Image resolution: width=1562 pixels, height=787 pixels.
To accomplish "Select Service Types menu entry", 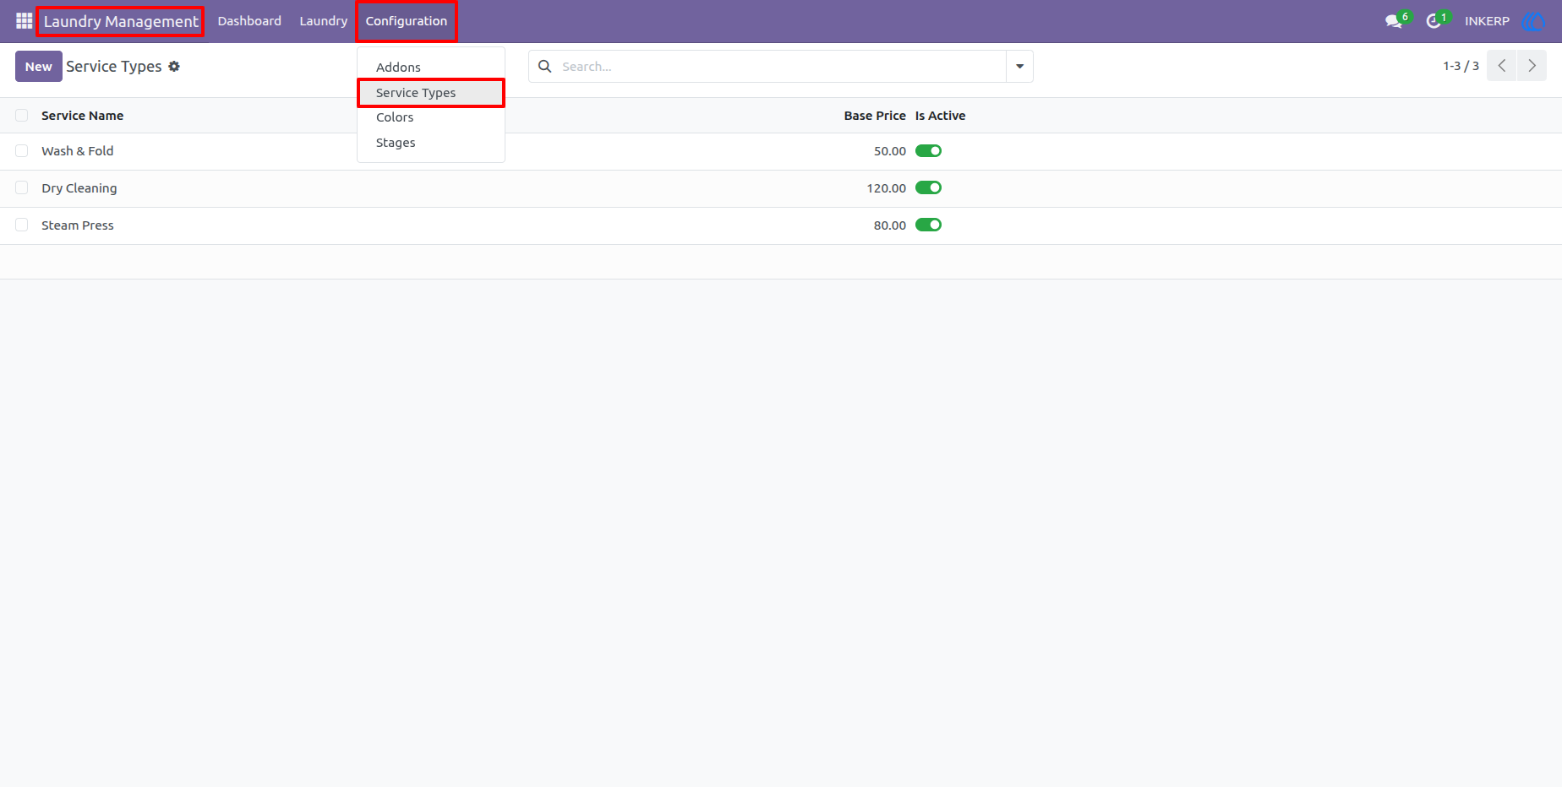I will [x=431, y=93].
